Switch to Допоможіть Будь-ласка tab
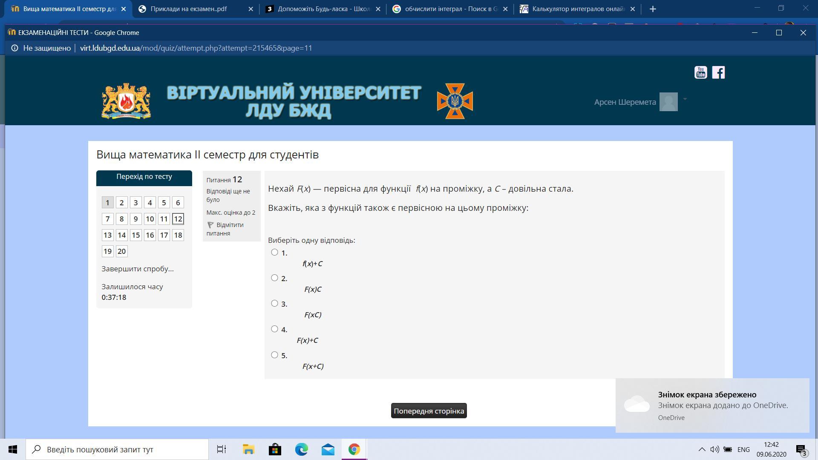 [x=324, y=9]
